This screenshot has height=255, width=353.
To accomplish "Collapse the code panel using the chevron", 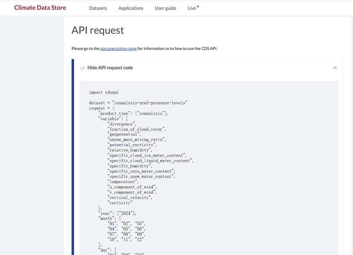I will (x=335, y=68).
